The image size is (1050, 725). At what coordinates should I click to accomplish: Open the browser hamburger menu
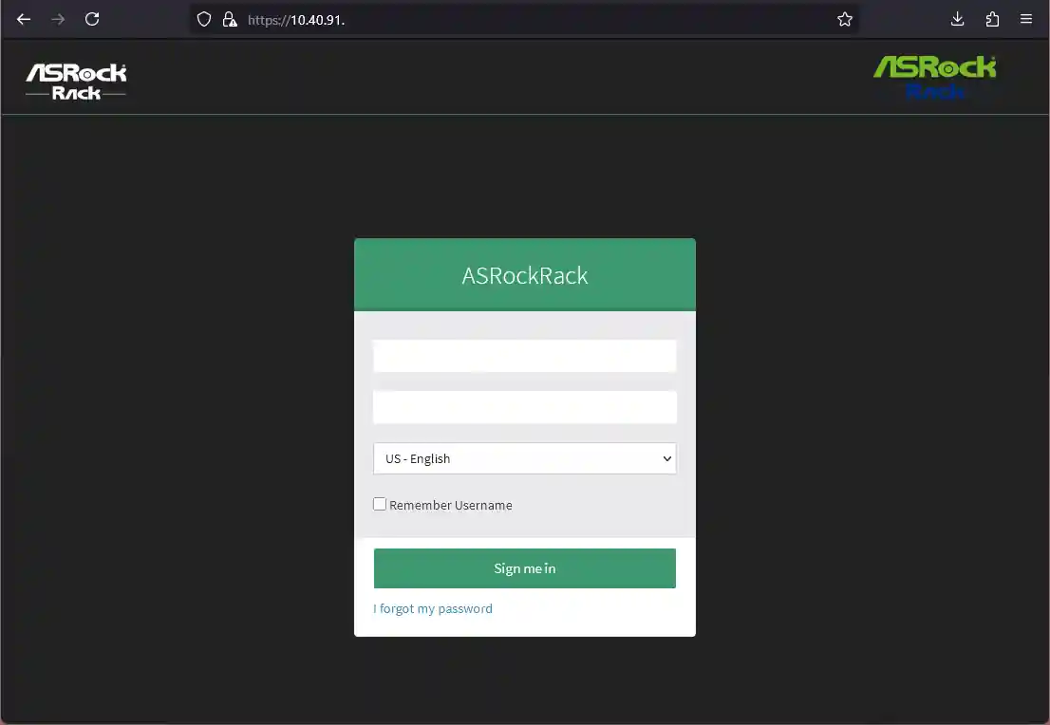[1026, 19]
